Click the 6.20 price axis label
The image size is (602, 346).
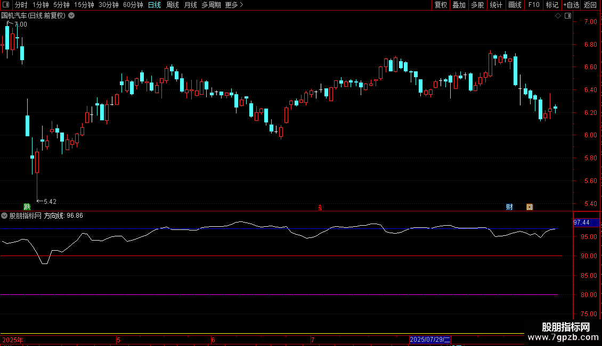click(x=590, y=113)
